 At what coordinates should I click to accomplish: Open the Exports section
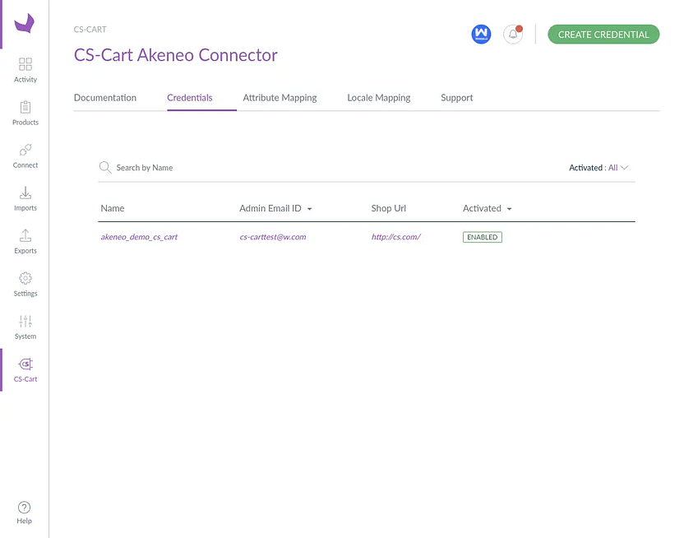click(25, 241)
